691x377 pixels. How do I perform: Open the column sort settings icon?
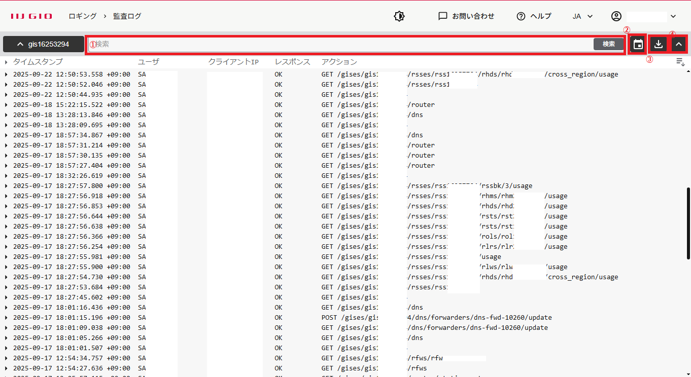[680, 62]
